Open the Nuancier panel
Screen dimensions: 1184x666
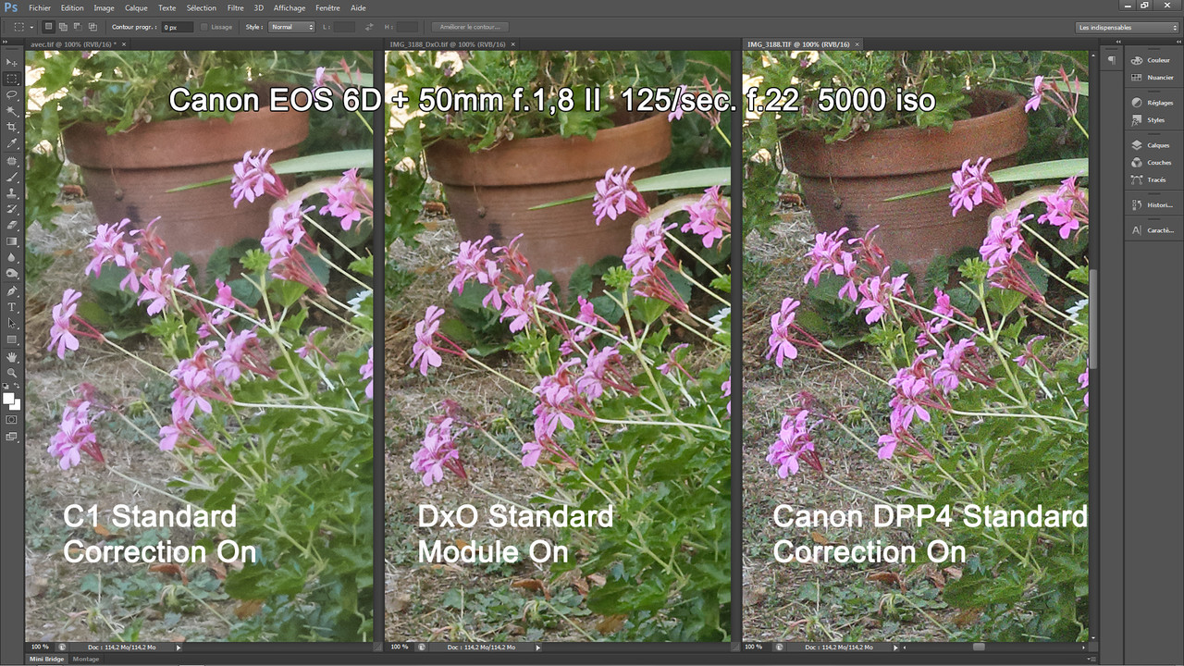(1152, 78)
